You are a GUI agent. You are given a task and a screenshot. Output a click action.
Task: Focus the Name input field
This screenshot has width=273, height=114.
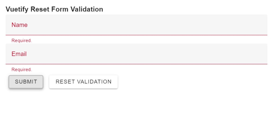(136, 25)
